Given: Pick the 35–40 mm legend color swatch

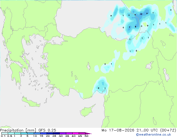Looking at the screenshot, I should coord(69,133).
